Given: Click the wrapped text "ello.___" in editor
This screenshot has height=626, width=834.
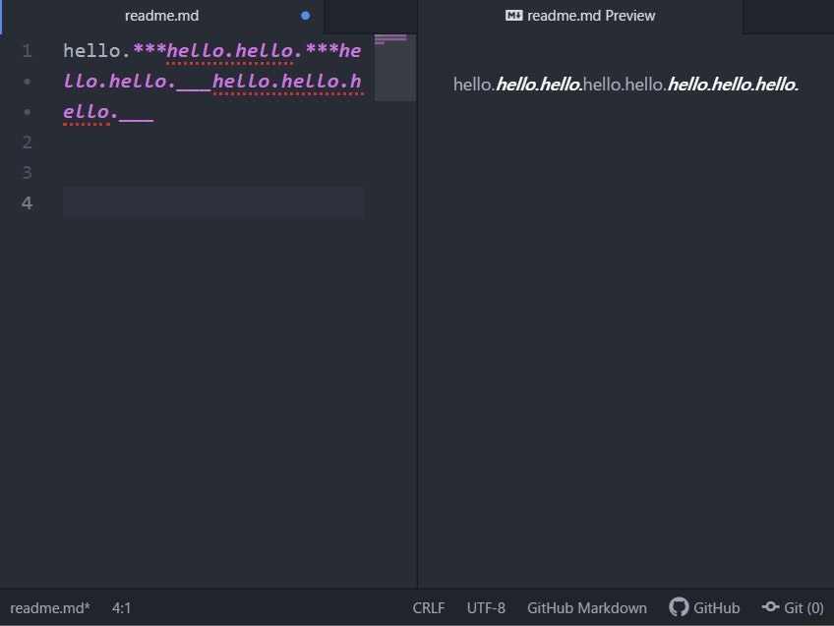Looking at the screenshot, I should [x=108, y=112].
